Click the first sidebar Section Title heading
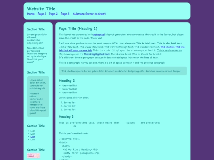This screenshot has height=160, width=214. click(x=36, y=29)
